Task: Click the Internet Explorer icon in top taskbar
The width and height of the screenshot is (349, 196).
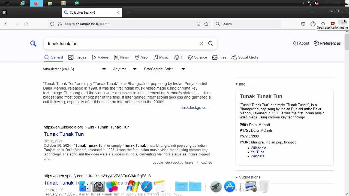Action: pos(23,3)
